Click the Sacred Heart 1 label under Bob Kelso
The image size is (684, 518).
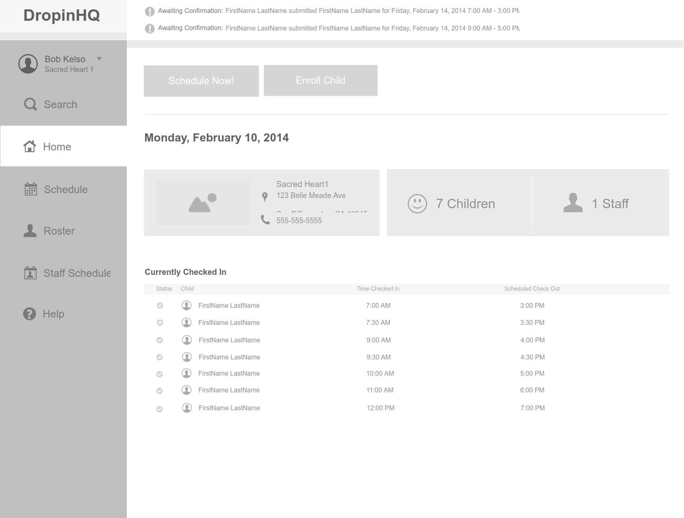coord(69,70)
